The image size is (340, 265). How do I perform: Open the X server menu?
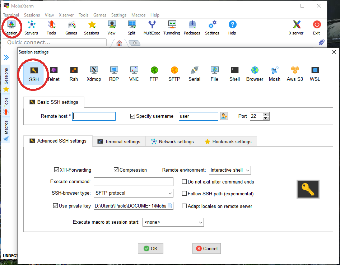coord(66,15)
